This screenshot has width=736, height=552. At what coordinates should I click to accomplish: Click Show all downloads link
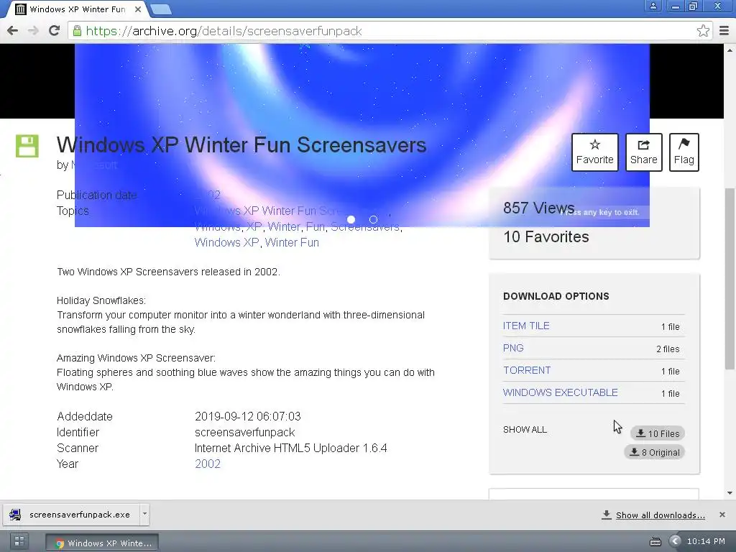661,515
